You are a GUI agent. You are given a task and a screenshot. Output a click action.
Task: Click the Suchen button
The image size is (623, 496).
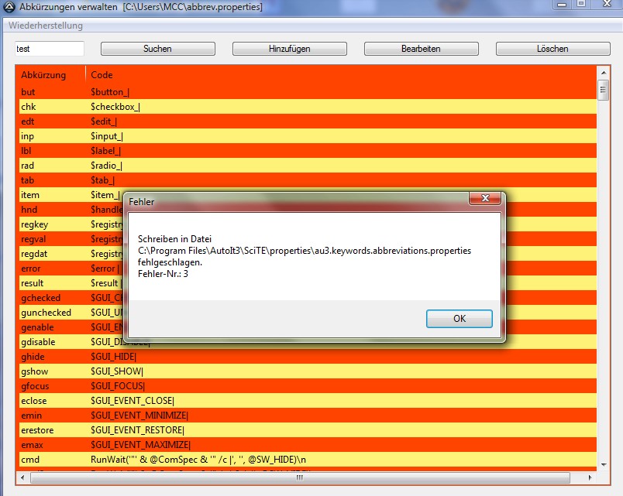[x=157, y=49]
